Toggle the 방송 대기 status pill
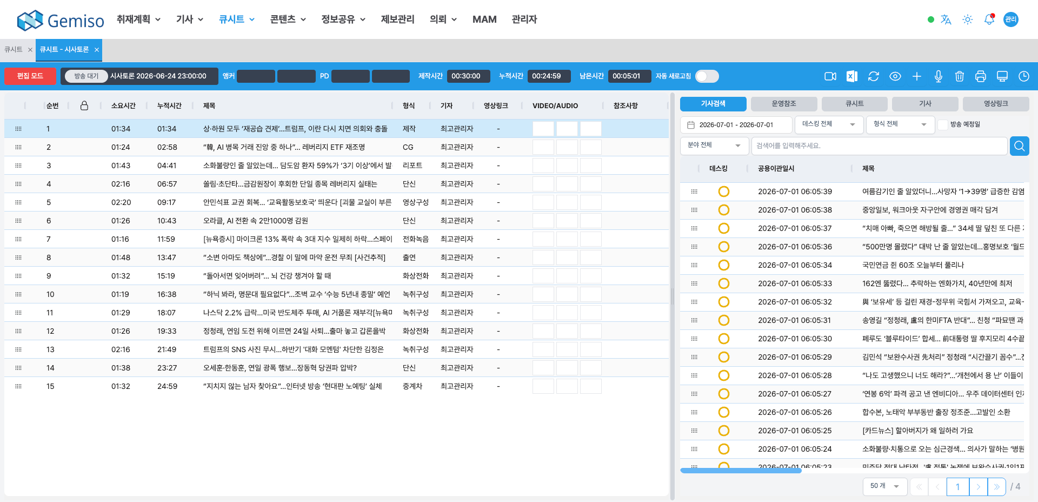This screenshot has height=502, width=1038. (x=86, y=76)
